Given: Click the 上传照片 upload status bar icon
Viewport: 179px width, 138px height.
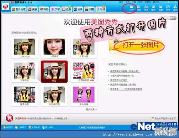Looking at the screenshot, I should coord(20,127).
